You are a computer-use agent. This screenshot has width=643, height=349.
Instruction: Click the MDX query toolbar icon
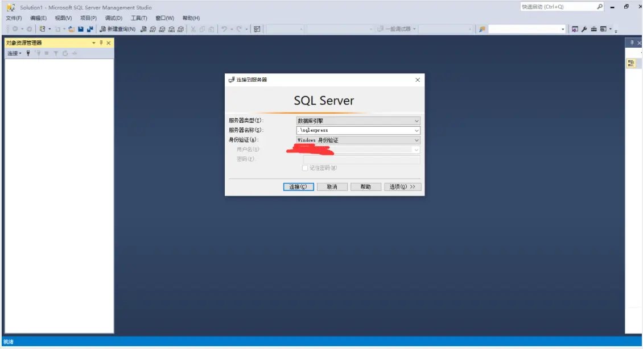(152, 29)
